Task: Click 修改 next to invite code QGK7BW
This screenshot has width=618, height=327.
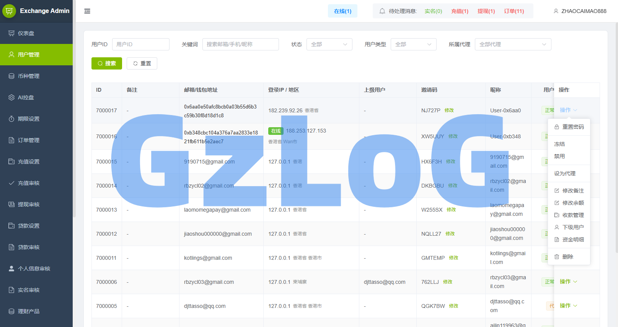Action: [x=453, y=306]
